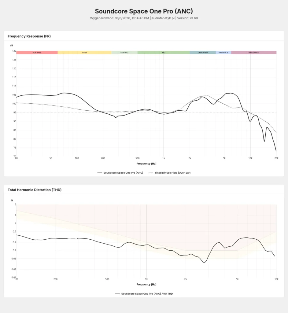
Task: Toggle Tilted Diffuse Field (Over-Ear) legend entry
Action: (170, 173)
